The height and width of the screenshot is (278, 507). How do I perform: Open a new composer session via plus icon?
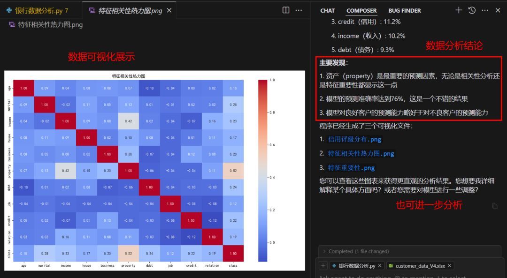pos(458,10)
